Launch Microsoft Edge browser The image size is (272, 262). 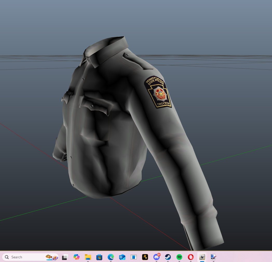point(111,257)
